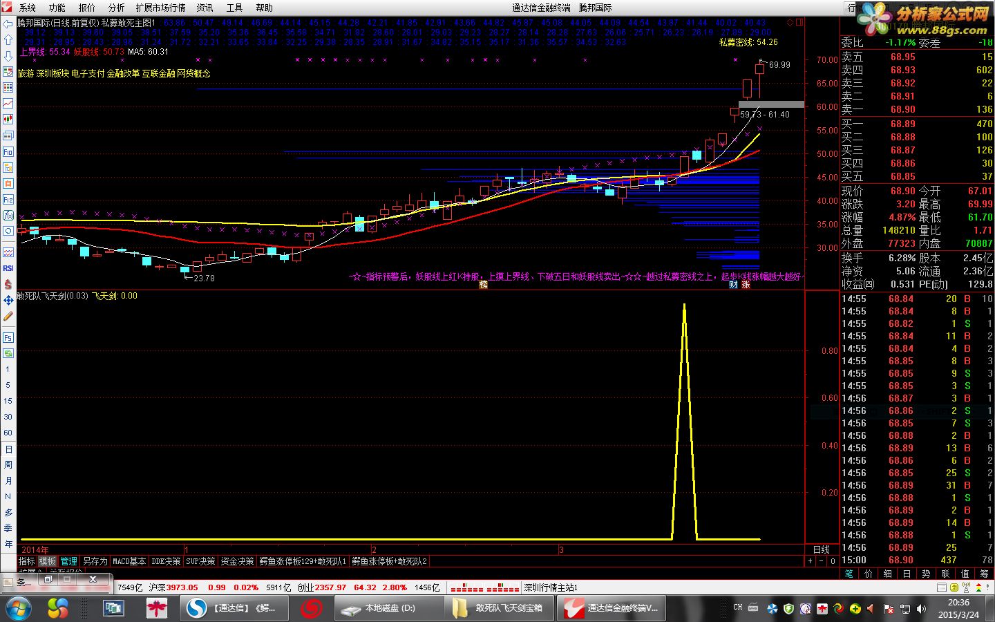Click the 深圳行情主站1 server status

click(551, 587)
